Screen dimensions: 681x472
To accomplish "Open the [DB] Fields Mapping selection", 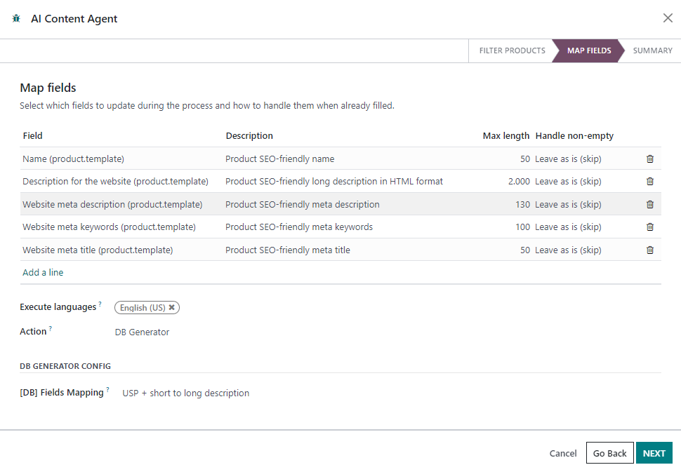I will [186, 393].
